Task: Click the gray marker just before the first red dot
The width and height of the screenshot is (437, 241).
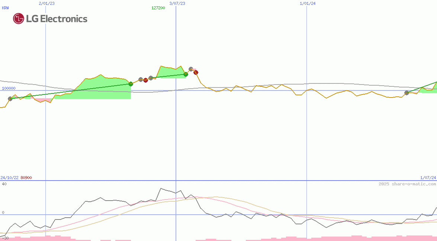Action: (x=141, y=79)
